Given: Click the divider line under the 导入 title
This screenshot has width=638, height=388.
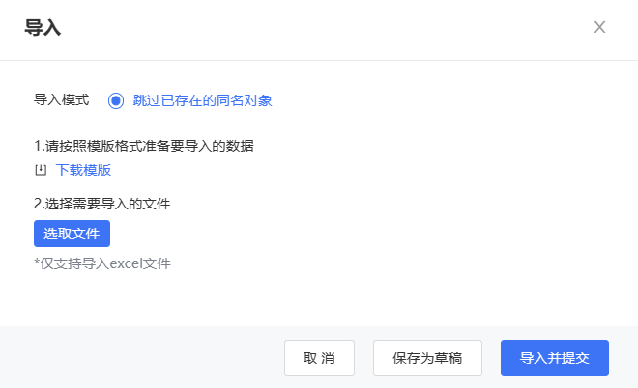Looking at the screenshot, I should tap(319, 61).
